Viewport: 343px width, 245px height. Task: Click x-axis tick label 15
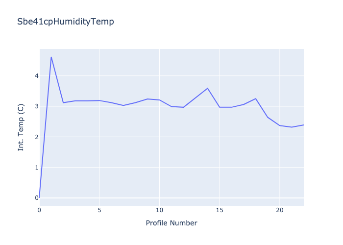(x=220, y=210)
